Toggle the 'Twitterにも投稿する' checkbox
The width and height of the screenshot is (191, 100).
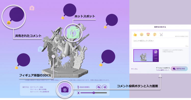coord(157,68)
